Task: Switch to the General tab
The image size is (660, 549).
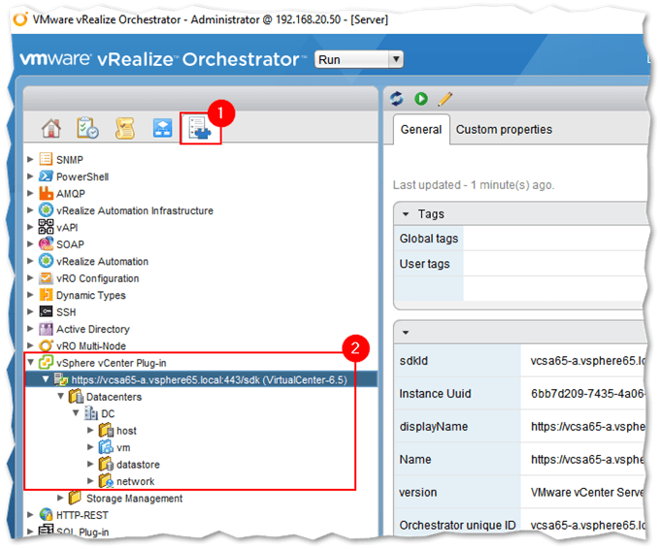Action: pos(421,130)
